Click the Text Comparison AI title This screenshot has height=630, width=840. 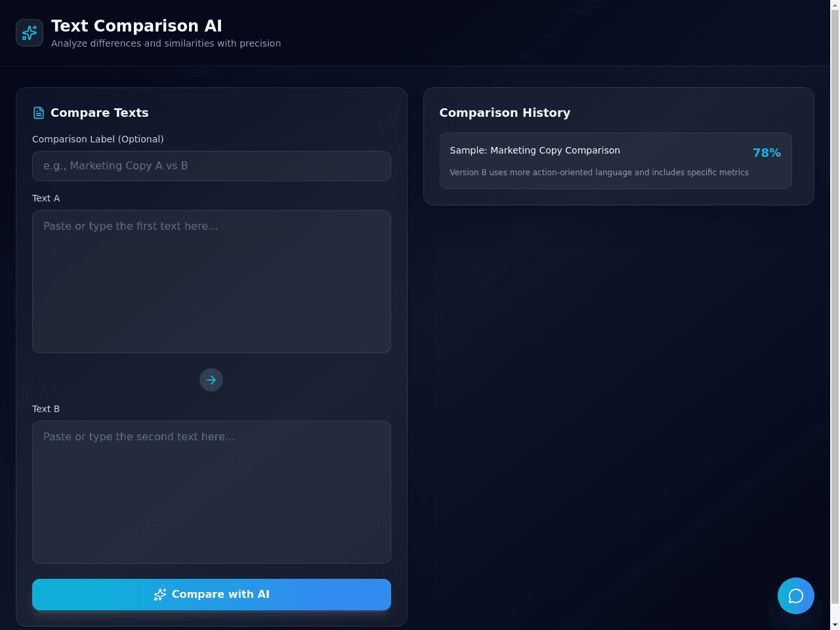(136, 26)
